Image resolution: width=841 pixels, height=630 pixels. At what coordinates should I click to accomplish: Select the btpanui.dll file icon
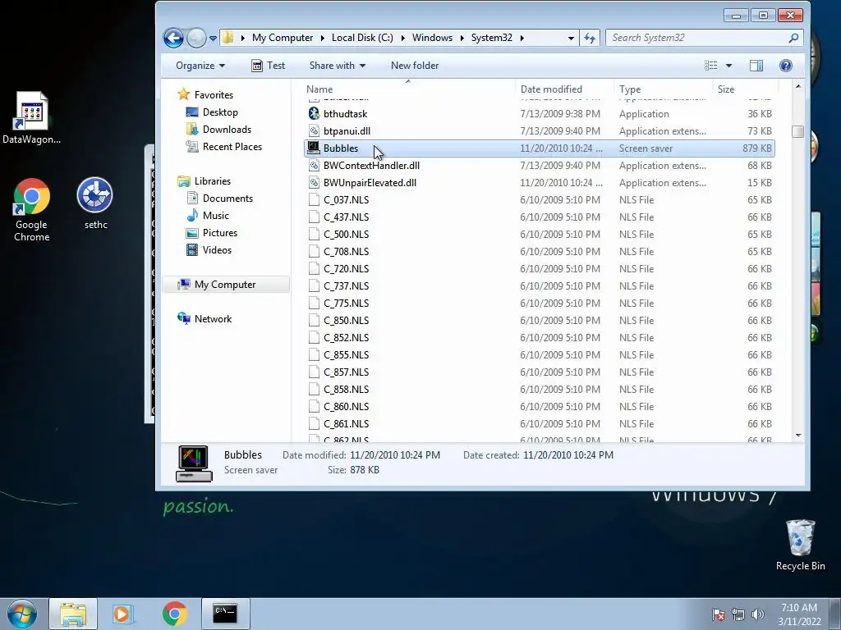tap(314, 130)
